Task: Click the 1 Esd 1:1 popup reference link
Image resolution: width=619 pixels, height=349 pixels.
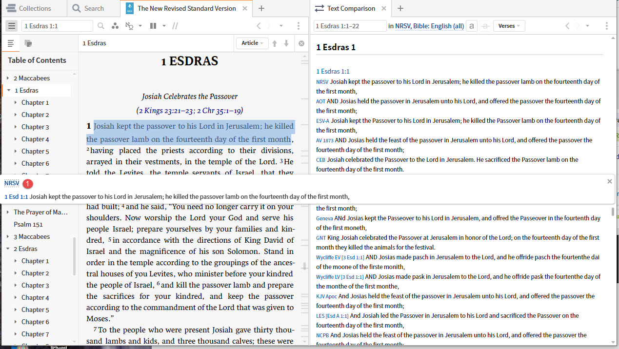Action: [x=16, y=196]
